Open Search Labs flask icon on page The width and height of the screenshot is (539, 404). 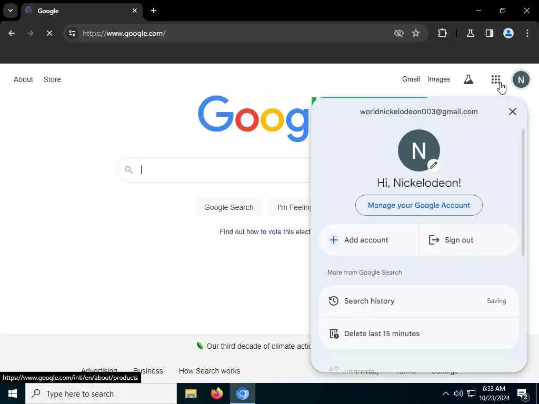coord(468,79)
